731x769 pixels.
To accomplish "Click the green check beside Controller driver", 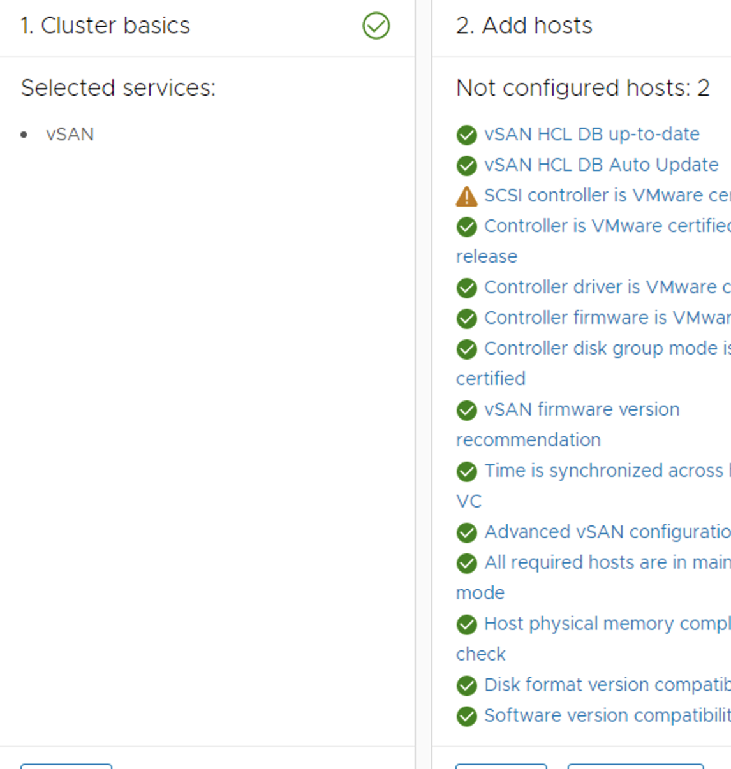I will (x=467, y=288).
